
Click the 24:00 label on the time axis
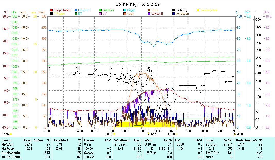point(236,131)
